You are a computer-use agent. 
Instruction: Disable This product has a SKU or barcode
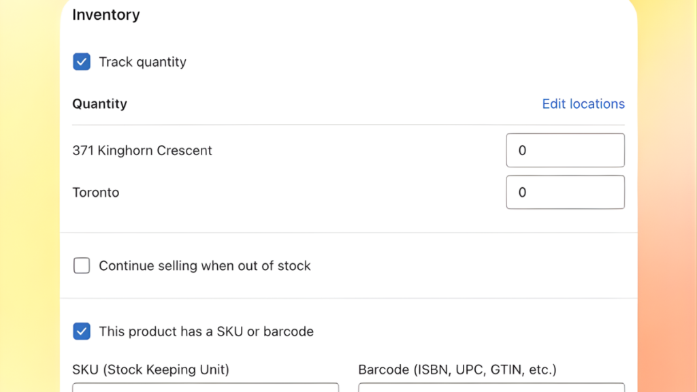point(81,331)
